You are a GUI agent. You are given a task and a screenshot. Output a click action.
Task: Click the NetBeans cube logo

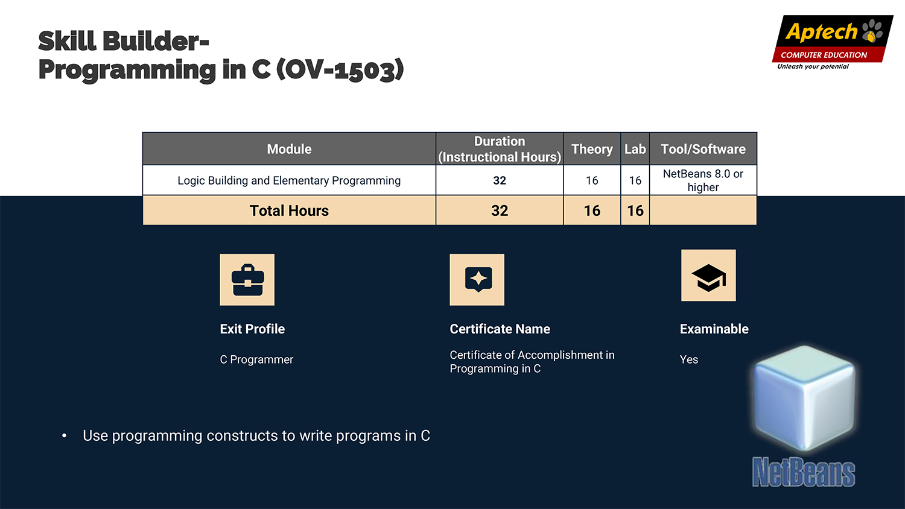[x=804, y=398]
